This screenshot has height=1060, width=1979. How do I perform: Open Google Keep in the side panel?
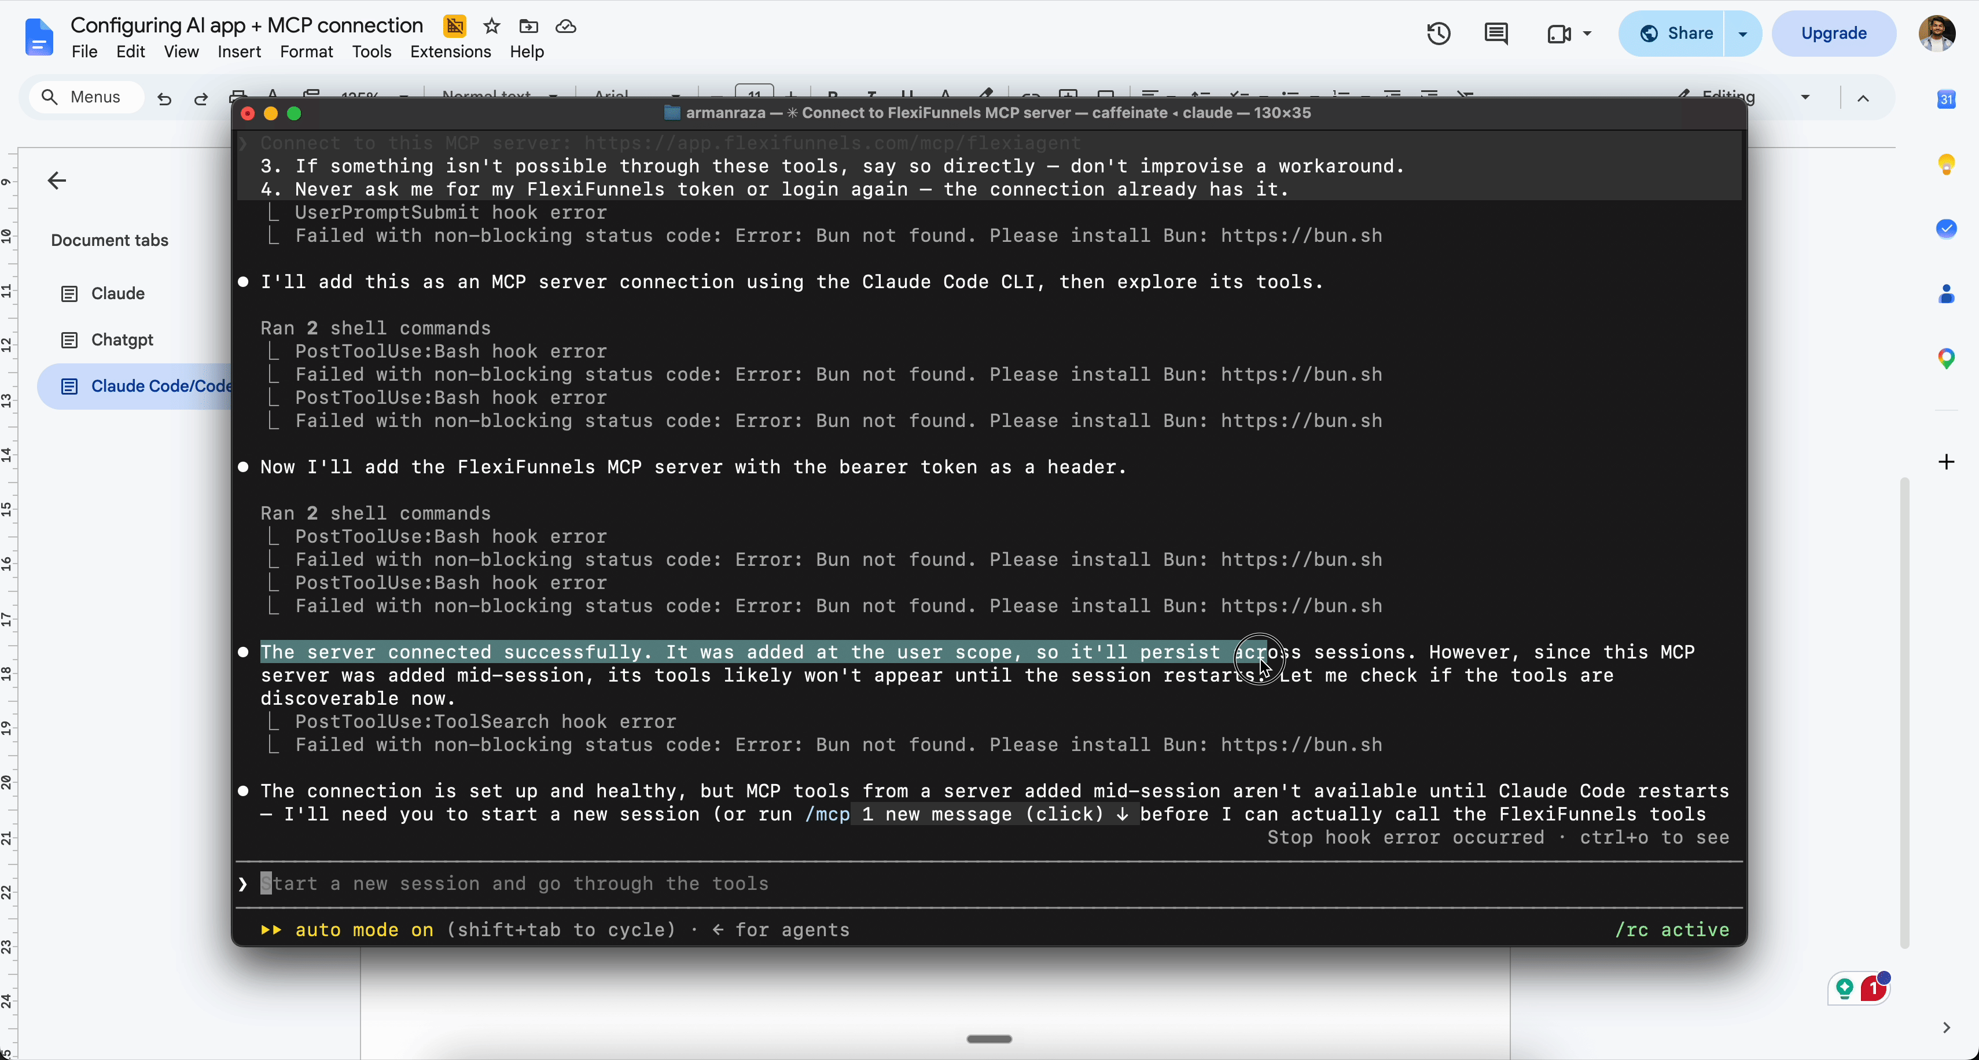1946,164
